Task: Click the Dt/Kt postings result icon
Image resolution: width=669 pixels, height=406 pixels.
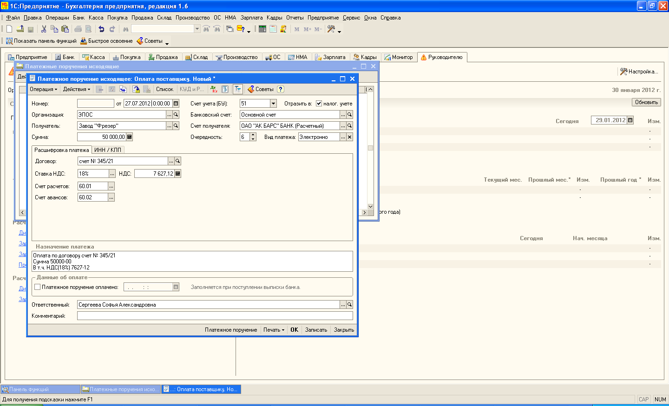Action: tap(214, 89)
